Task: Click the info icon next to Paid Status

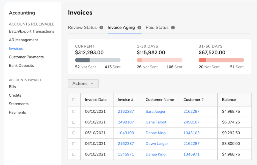Action: click(173, 27)
